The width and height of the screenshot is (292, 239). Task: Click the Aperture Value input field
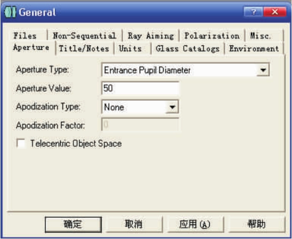click(141, 88)
